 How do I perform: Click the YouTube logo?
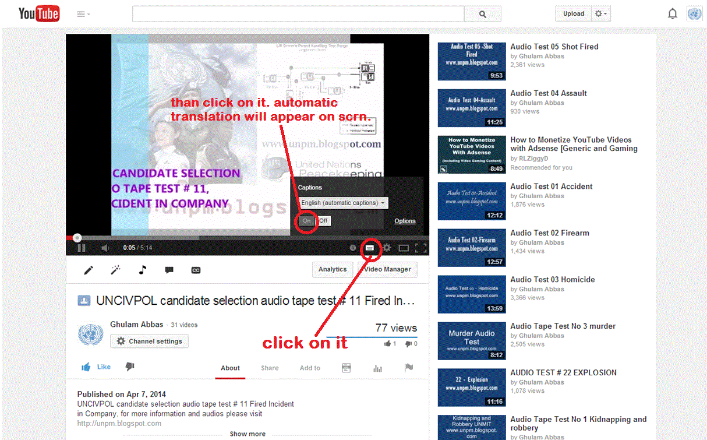point(39,13)
